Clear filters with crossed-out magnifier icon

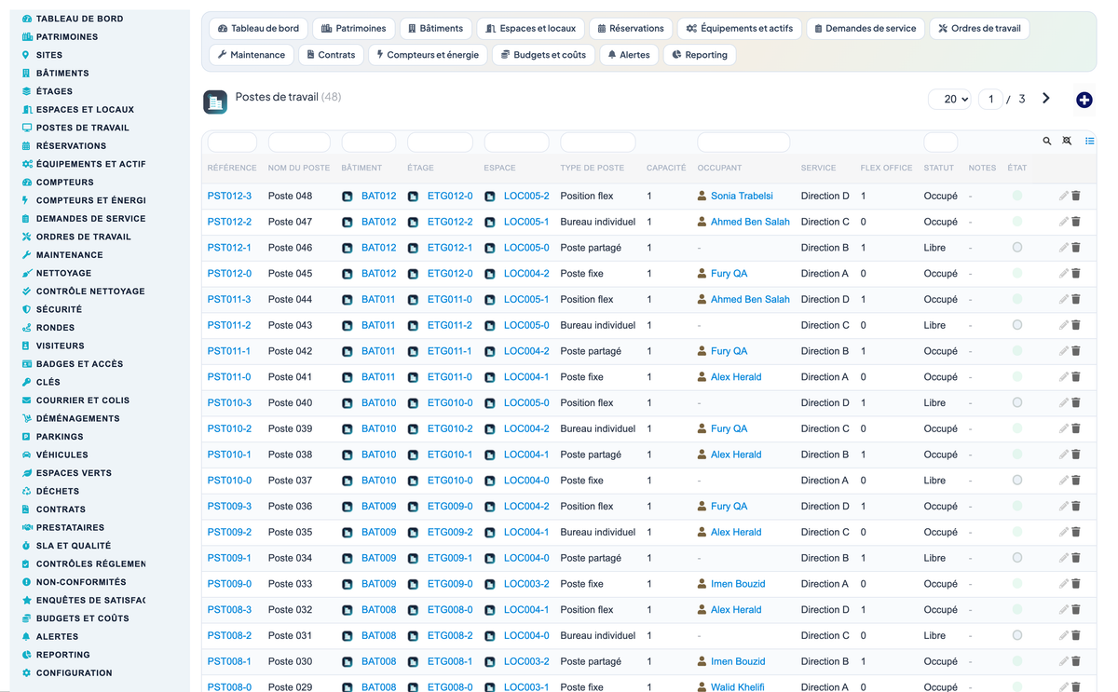coord(1067,142)
